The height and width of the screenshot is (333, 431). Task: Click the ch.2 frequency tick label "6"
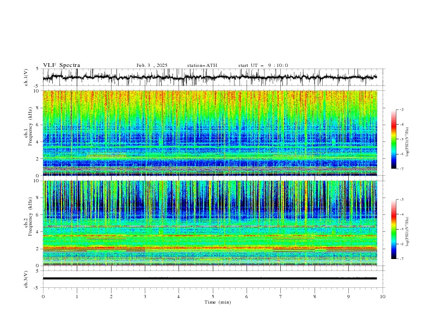(39, 215)
